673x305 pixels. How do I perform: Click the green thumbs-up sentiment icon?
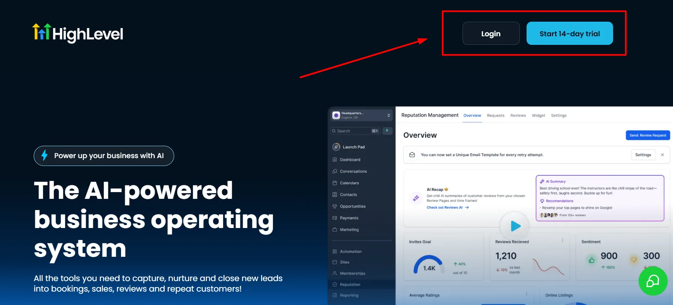click(592, 260)
